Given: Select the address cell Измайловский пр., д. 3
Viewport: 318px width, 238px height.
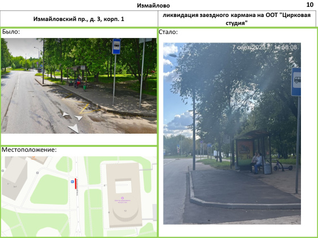Looking at the screenshot, I should pyautogui.click(x=79, y=19).
